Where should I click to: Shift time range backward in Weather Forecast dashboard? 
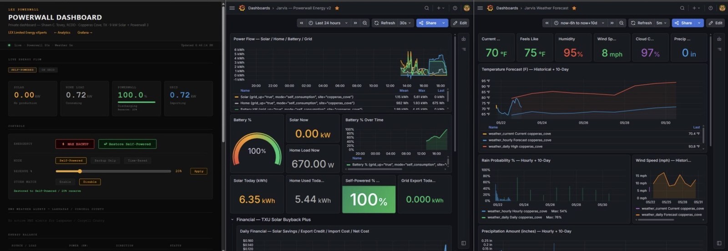546,23
